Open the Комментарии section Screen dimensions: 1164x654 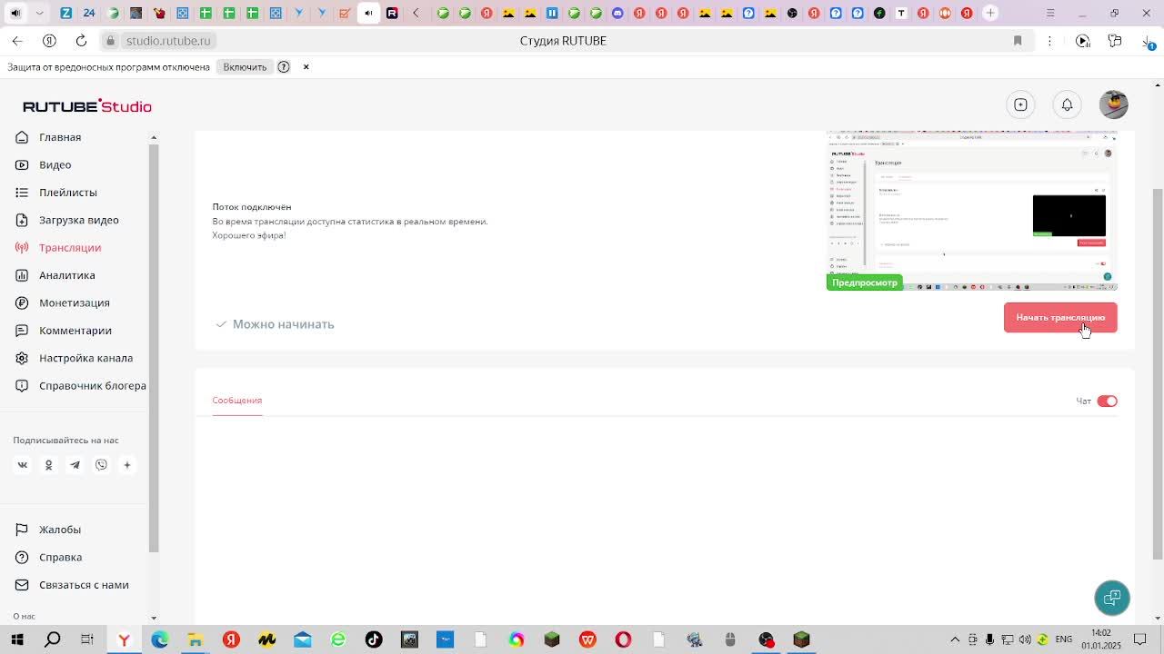click(75, 331)
